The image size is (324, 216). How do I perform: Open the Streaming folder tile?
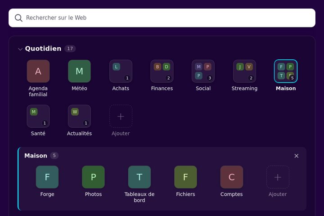point(244,71)
